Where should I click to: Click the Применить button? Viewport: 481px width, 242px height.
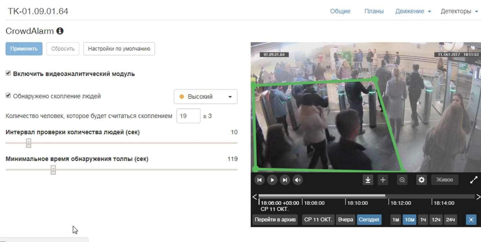24,49
